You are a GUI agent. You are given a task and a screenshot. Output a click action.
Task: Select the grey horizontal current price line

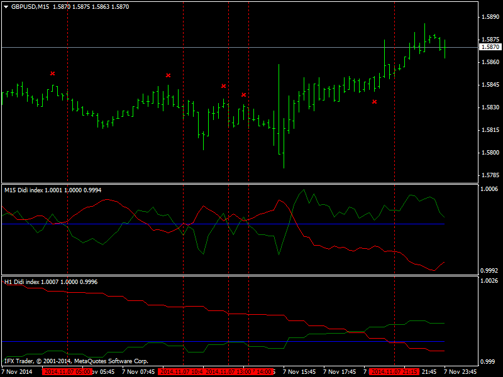[240, 48]
